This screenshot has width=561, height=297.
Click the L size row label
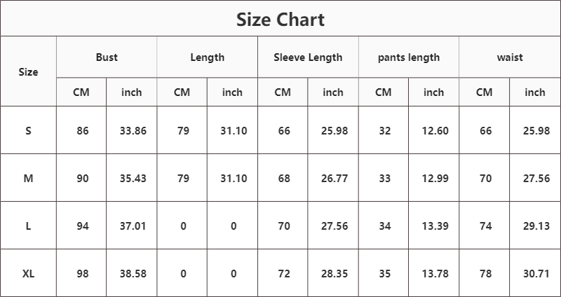[x=28, y=226]
